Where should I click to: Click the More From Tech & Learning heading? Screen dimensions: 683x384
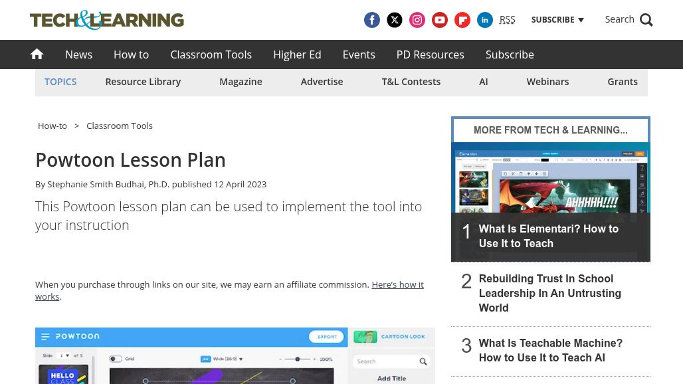(551, 130)
